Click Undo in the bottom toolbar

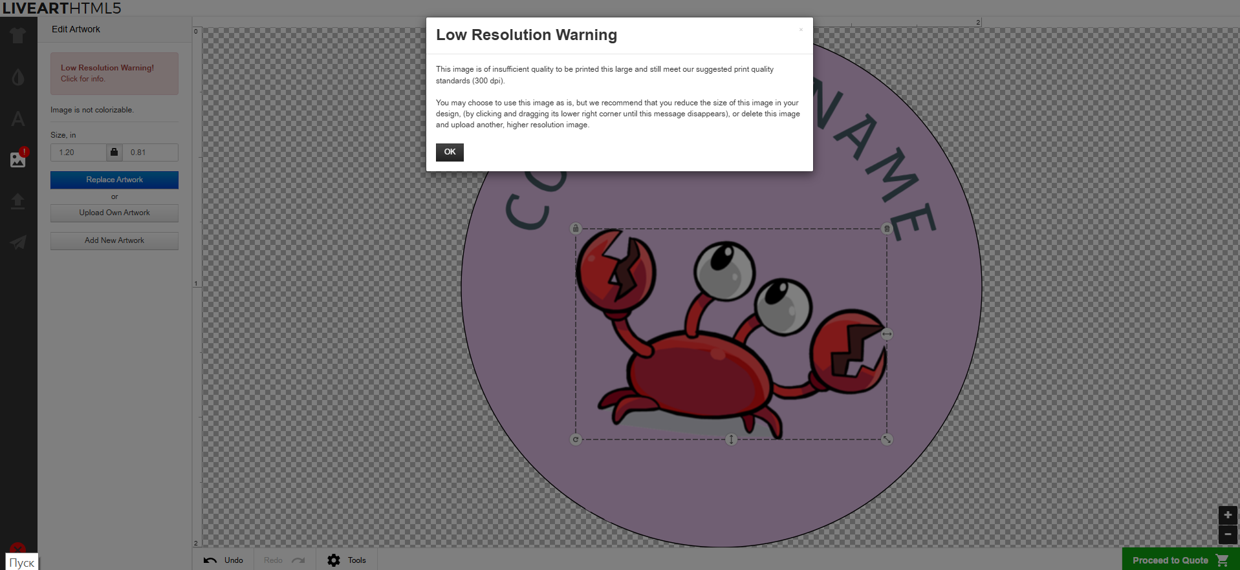pyautogui.click(x=224, y=560)
